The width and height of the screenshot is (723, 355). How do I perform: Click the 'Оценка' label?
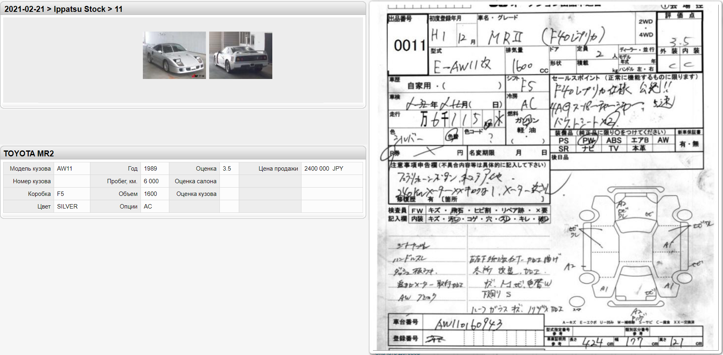click(x=206, y=169)
